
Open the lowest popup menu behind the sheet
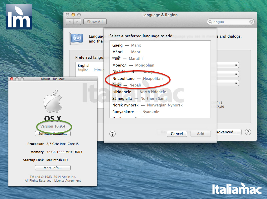click(x=228, y=83)
